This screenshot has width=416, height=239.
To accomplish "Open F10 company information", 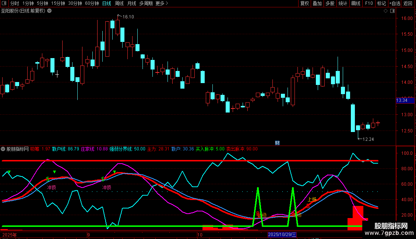I will [x=369, y=3].
